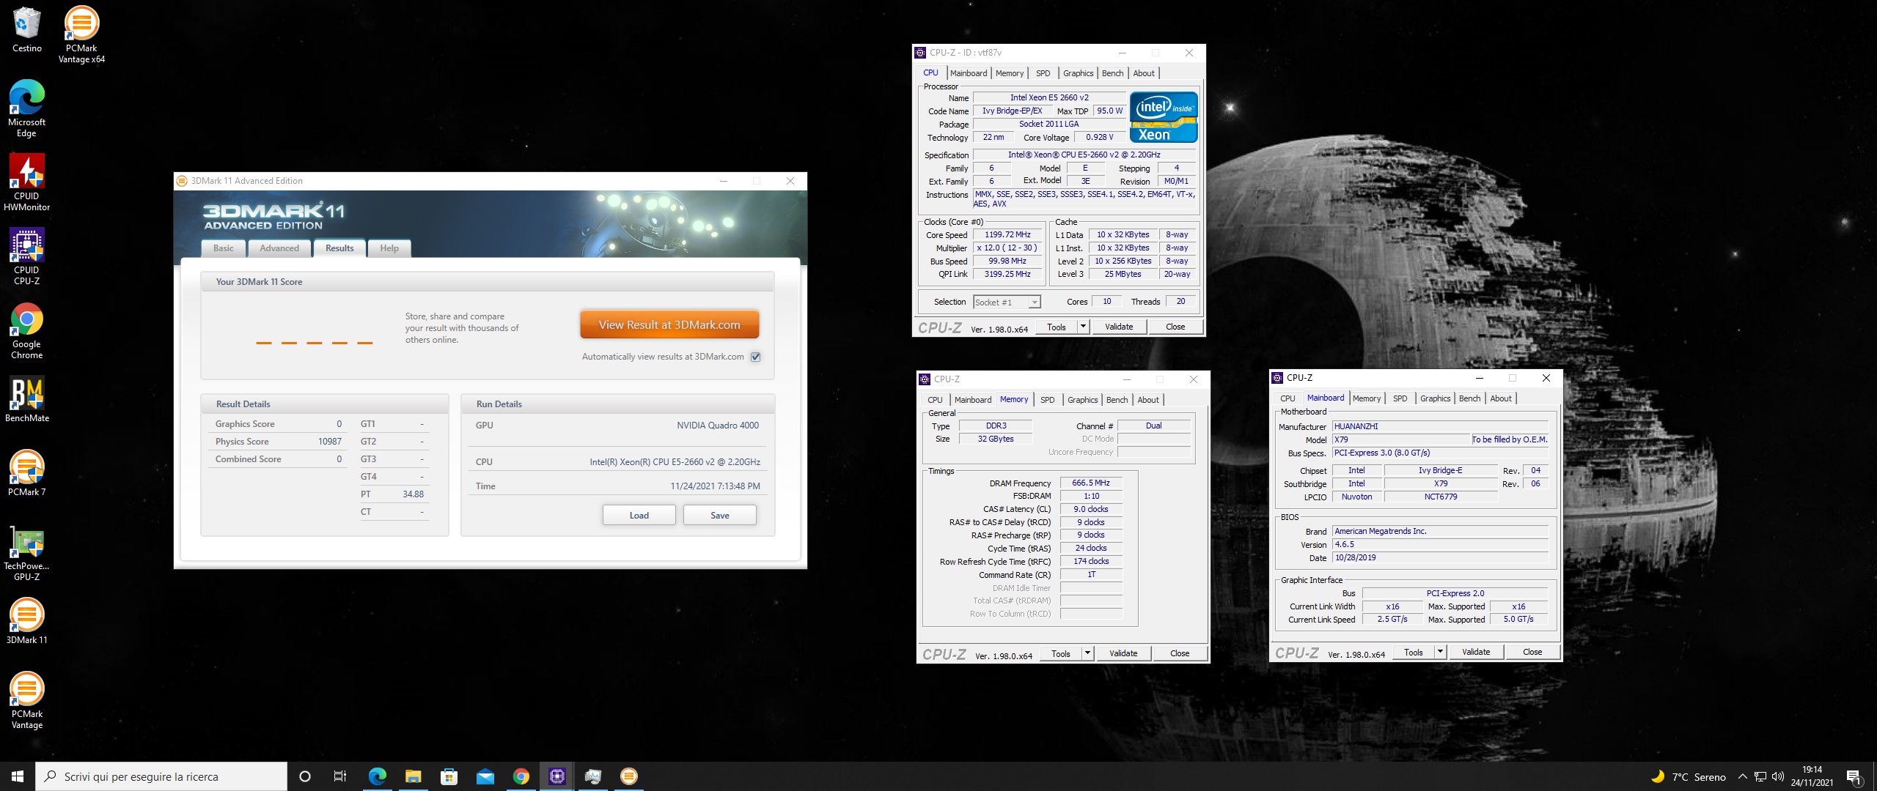Click BIOS date 10/28/2019 field
This screenshot has height=791, width=1877.
(x=1440, y=557)
